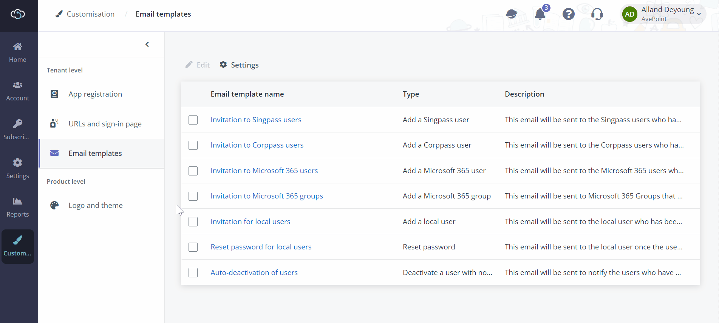Viewport: 719px width, 323px height.
Task: Open Invitation to Microsoft 365 groups template
Action: pyautogui.click(x=267, y=196)
